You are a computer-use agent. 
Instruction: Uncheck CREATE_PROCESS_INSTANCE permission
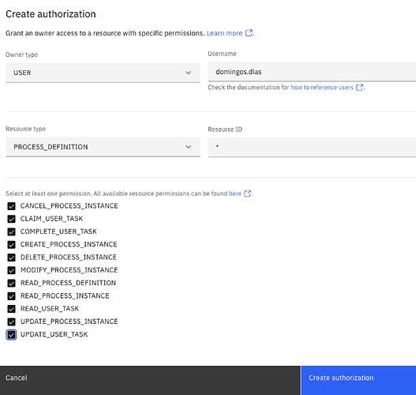11,244
